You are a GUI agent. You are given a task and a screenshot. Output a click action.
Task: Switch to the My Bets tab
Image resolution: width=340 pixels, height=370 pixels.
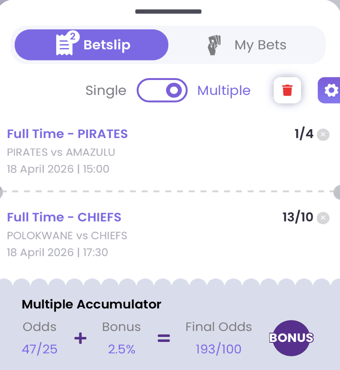260,45
